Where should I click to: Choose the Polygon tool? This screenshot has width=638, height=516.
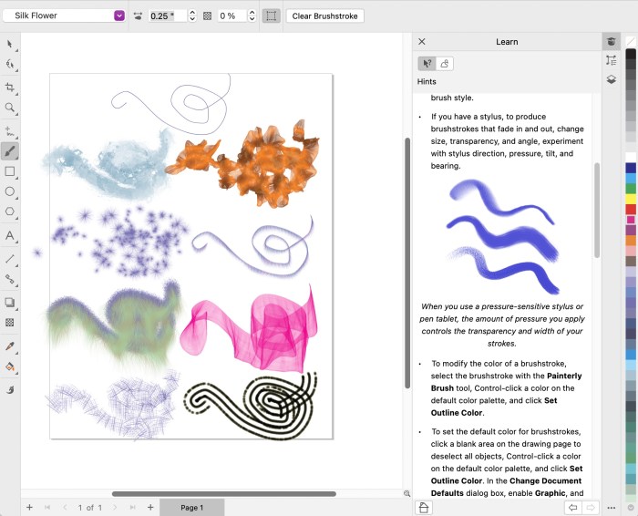(10, 212)
